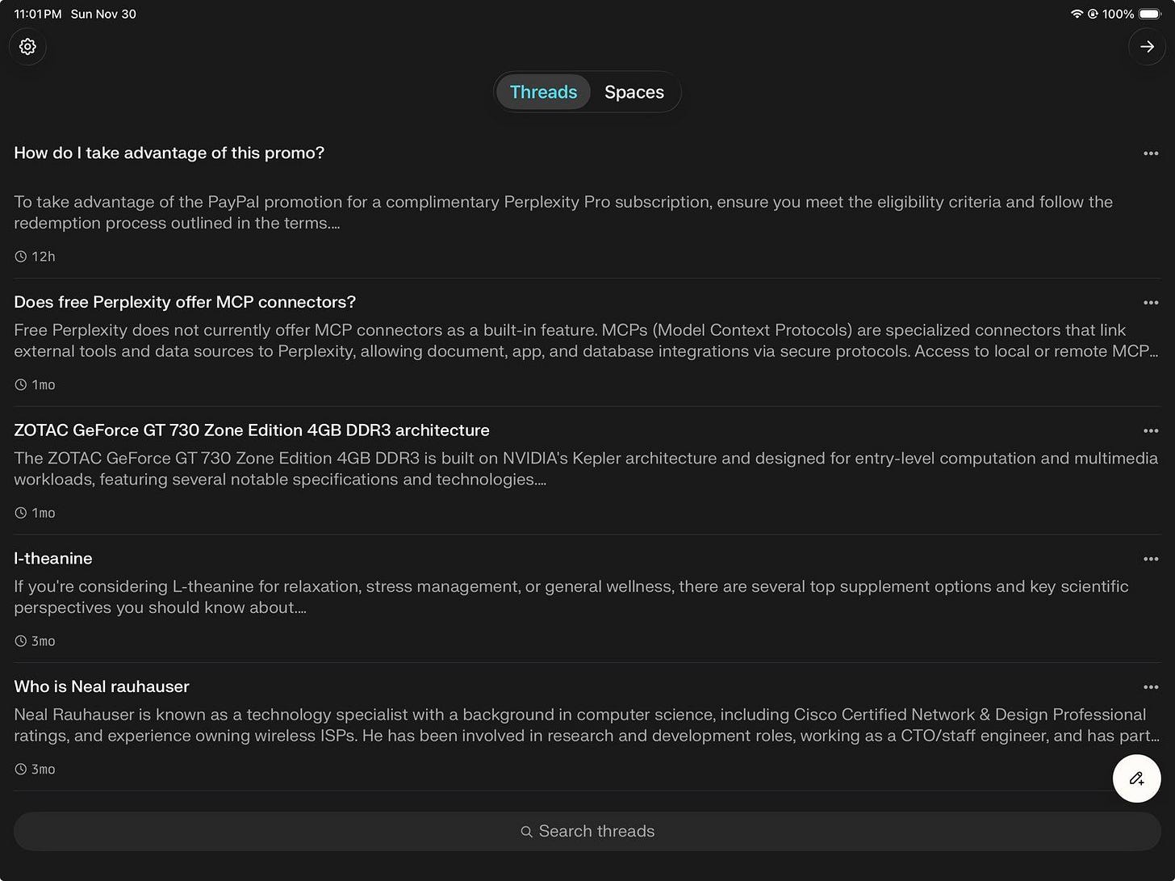Tap '1mo' timestamp under ZOTAC thread
1175x881 pixels.
click(44, 514)
